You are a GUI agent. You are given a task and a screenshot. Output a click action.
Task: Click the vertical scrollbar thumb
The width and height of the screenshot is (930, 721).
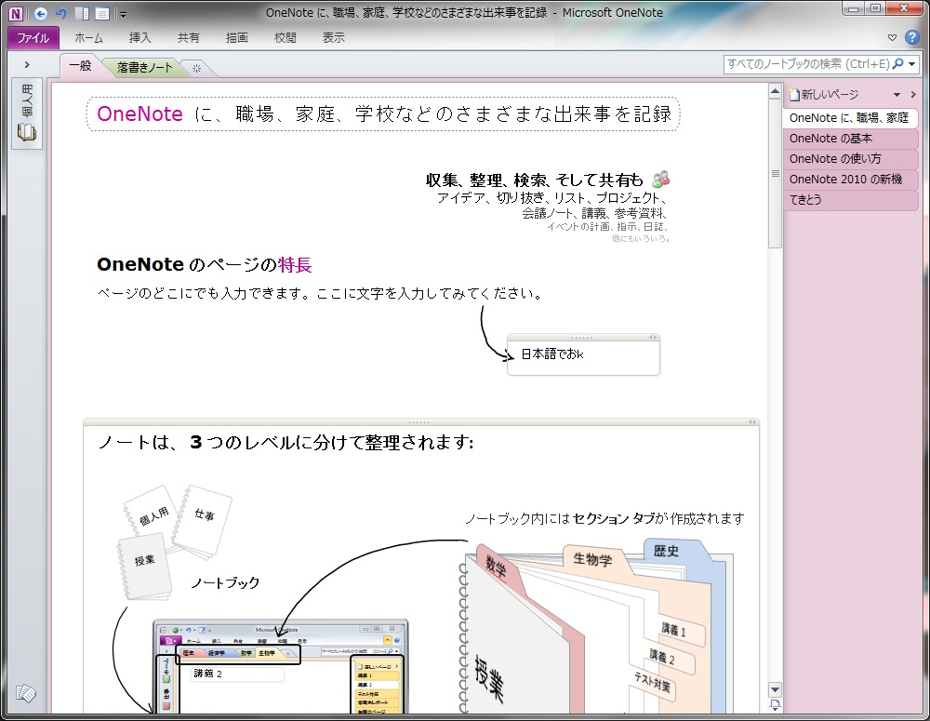[775, 173]
